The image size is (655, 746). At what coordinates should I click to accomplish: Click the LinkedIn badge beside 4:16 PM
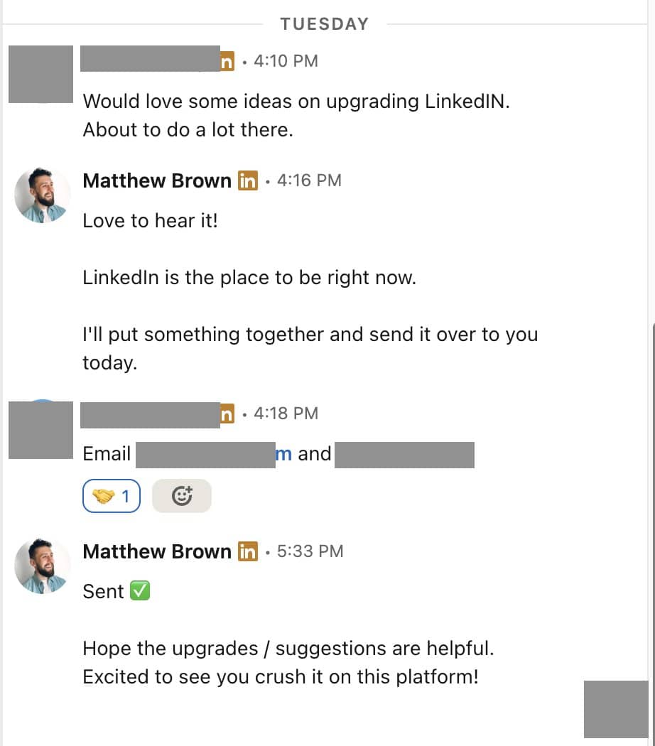tap(247, 180)
